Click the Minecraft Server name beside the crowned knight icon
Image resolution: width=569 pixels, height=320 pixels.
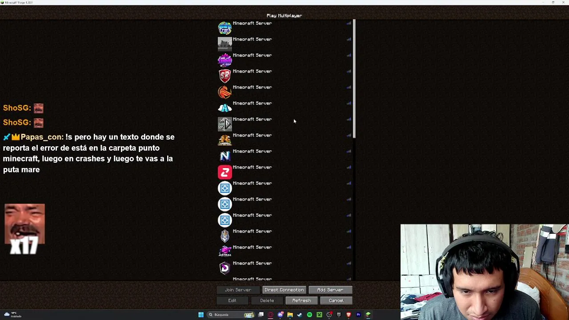tap(252, 231)
